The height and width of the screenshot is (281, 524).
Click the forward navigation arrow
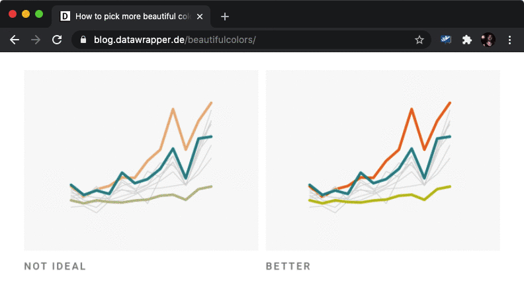click(x=36, y=40)
